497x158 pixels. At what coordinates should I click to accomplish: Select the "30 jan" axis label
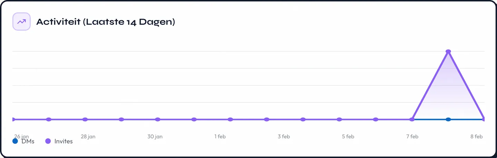click(155, 137)
